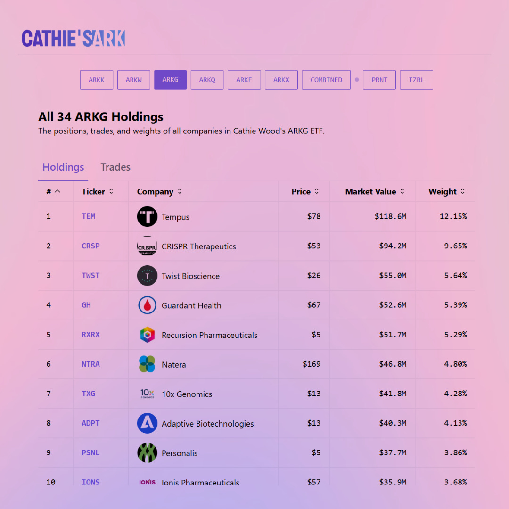Click the $94.2M market value cell
The height and width of the screenshot is (509, 509).
(393, 246)
